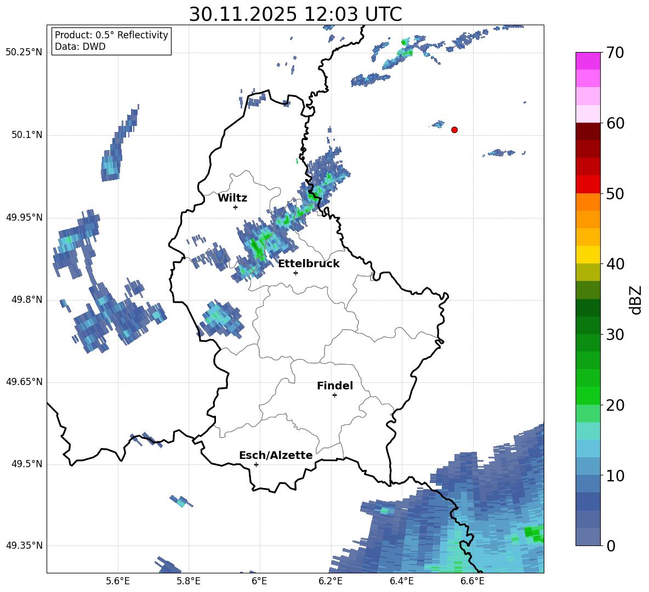Click the 49.35°N latitude label
The image size is (649, 592).
(24, 545)
